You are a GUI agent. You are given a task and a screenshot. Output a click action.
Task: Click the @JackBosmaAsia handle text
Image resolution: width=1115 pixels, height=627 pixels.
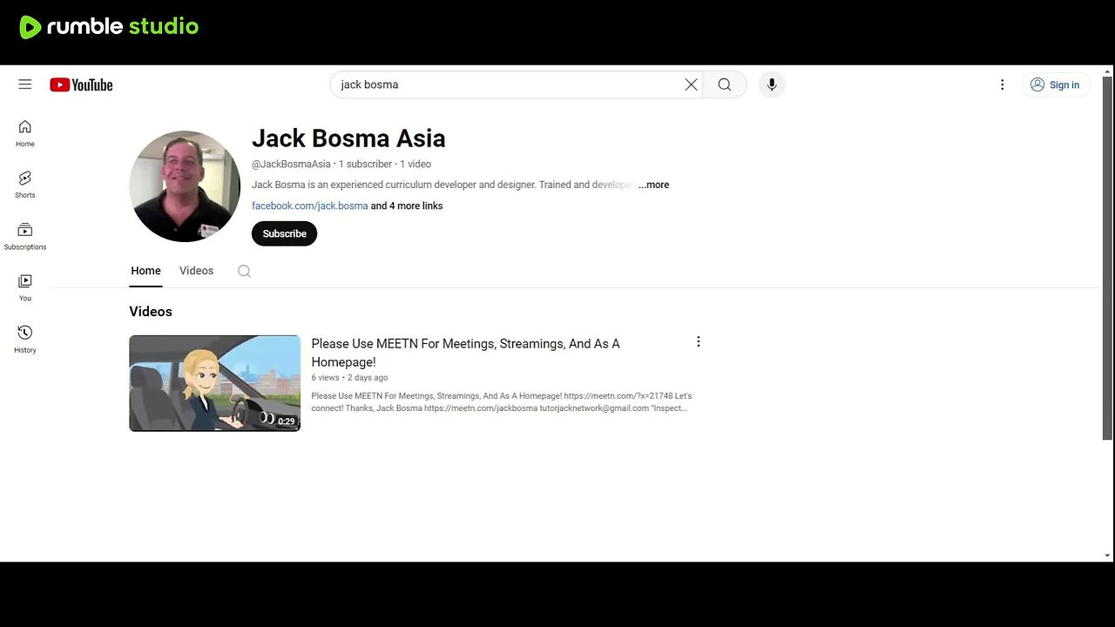291,164
